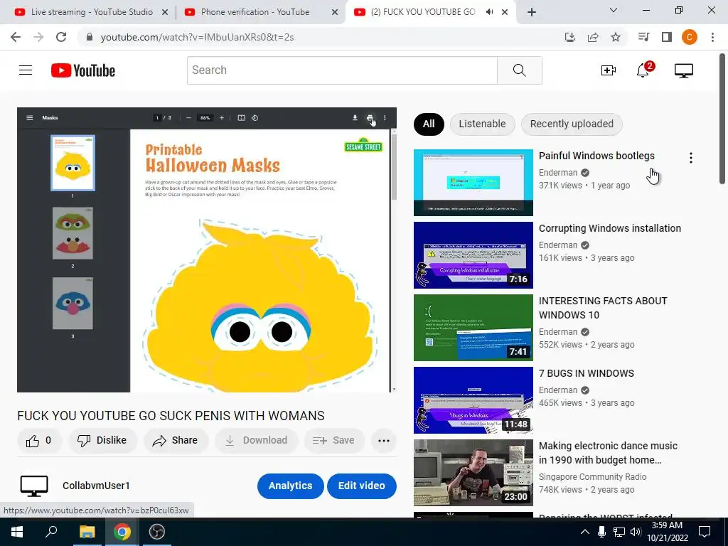
Task: Go to the YouTube home logo
Action: [83, 70]
